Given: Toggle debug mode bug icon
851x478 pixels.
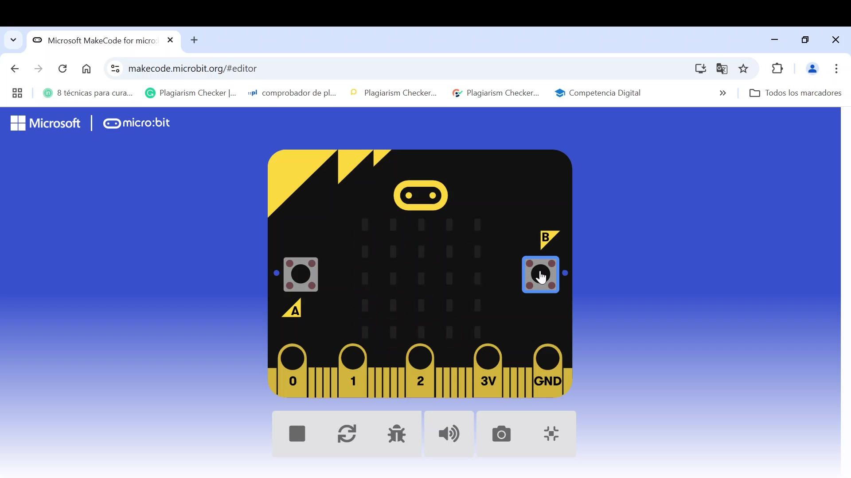Looking at the screenshot, I should (396, 434).
